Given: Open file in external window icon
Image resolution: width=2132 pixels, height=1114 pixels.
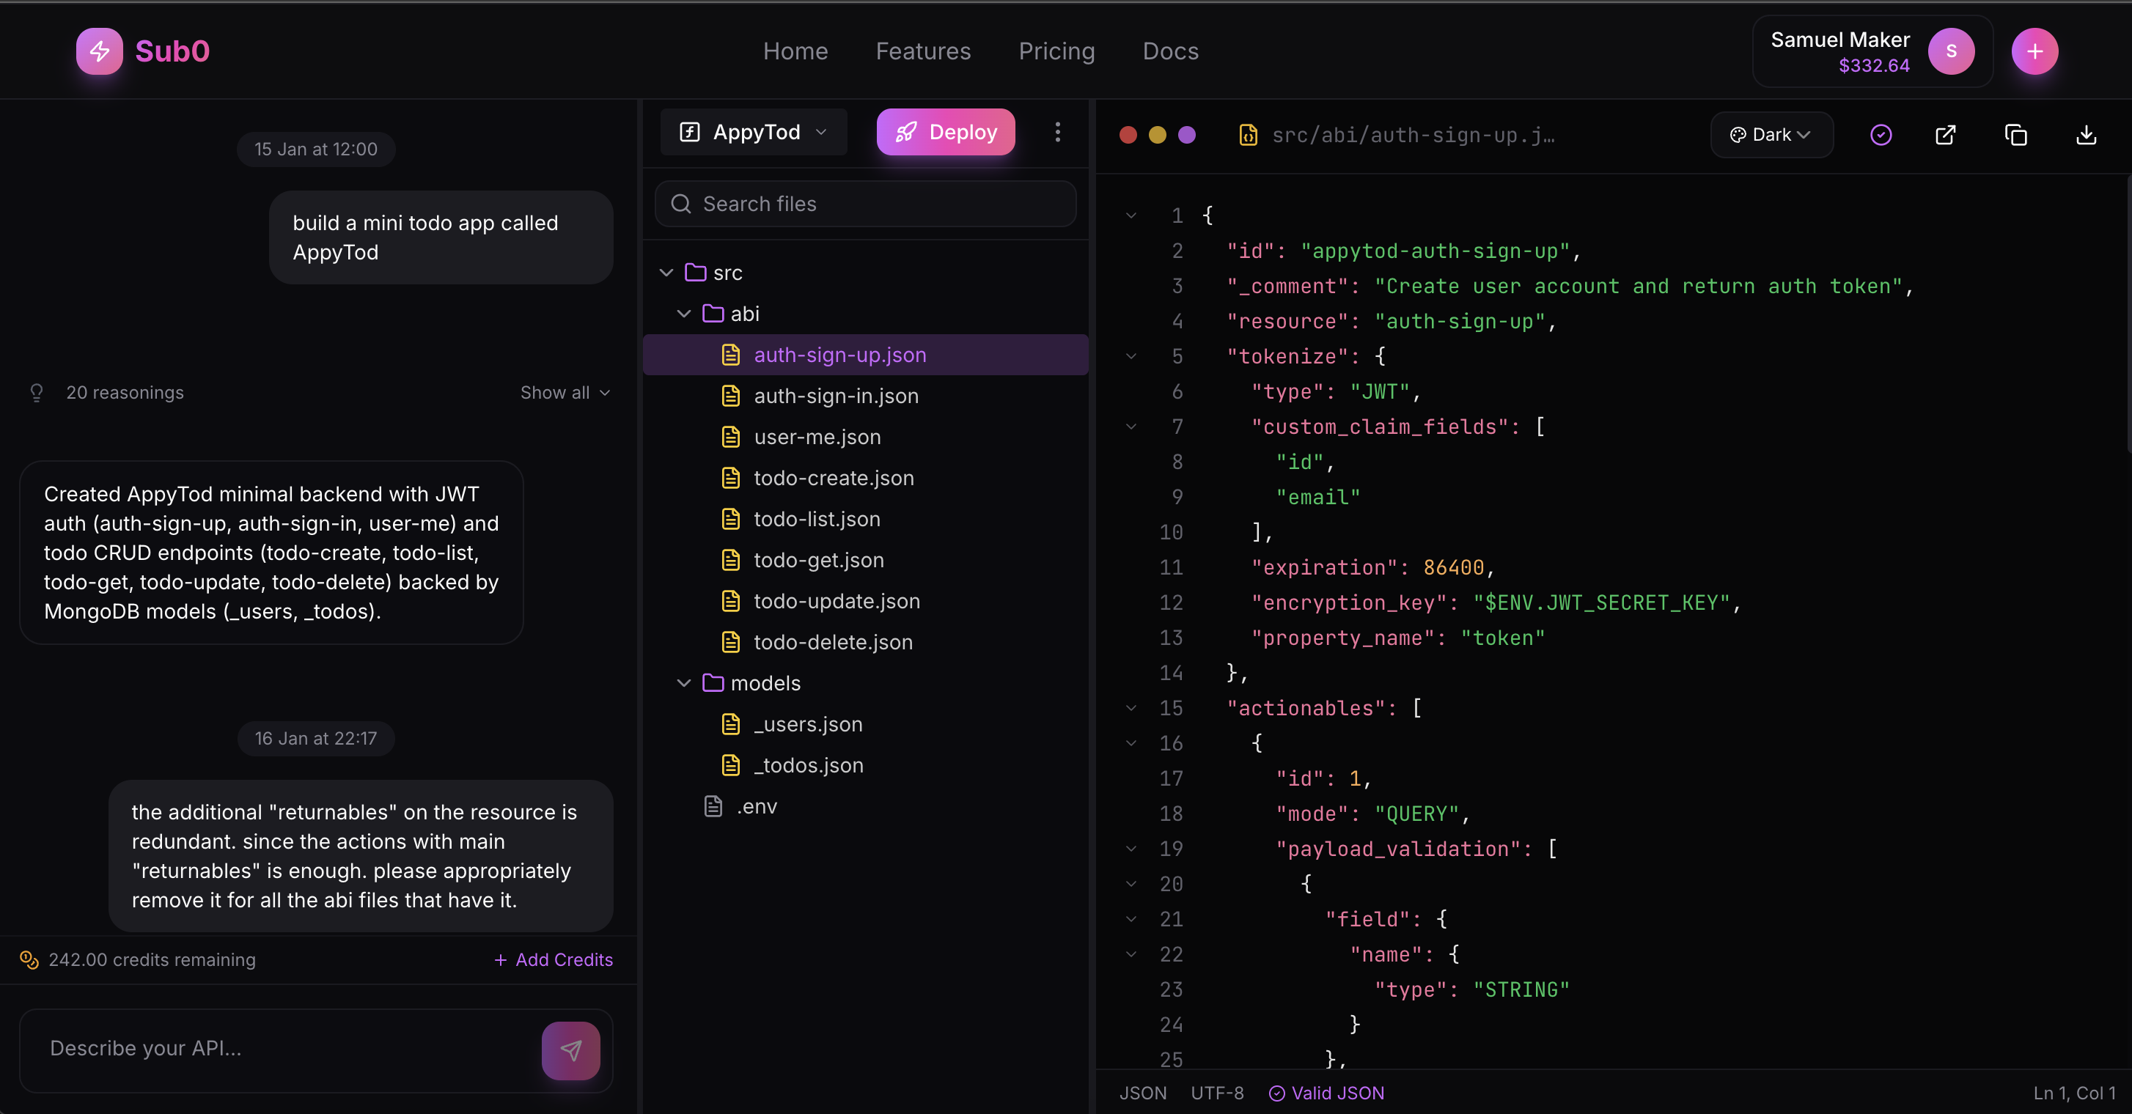Looking at the screenshot, I should pyautogui.click(x=1945, y=135).
